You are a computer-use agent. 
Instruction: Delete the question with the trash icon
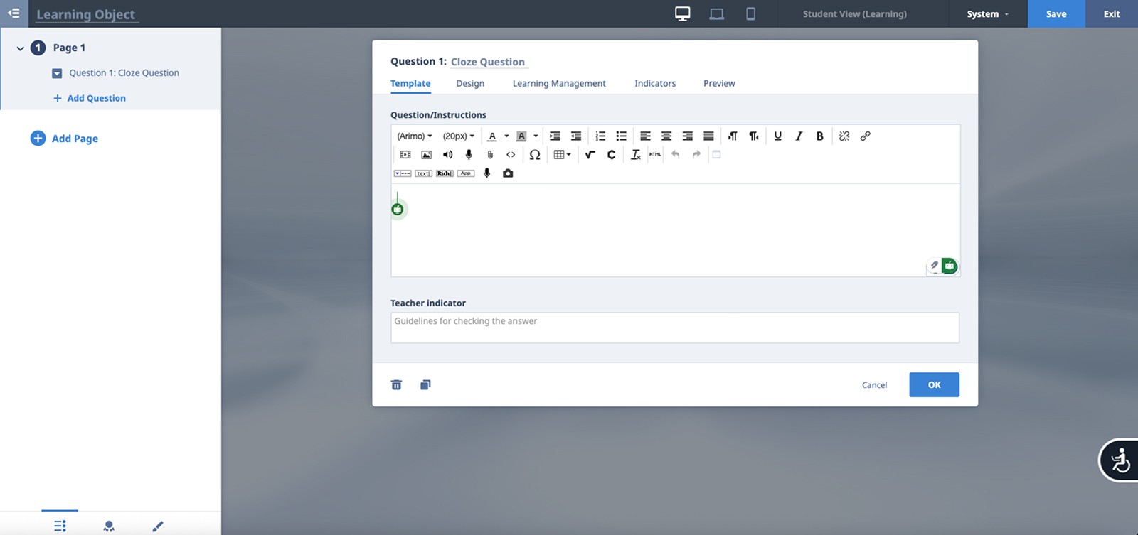(x=396, y=384)
